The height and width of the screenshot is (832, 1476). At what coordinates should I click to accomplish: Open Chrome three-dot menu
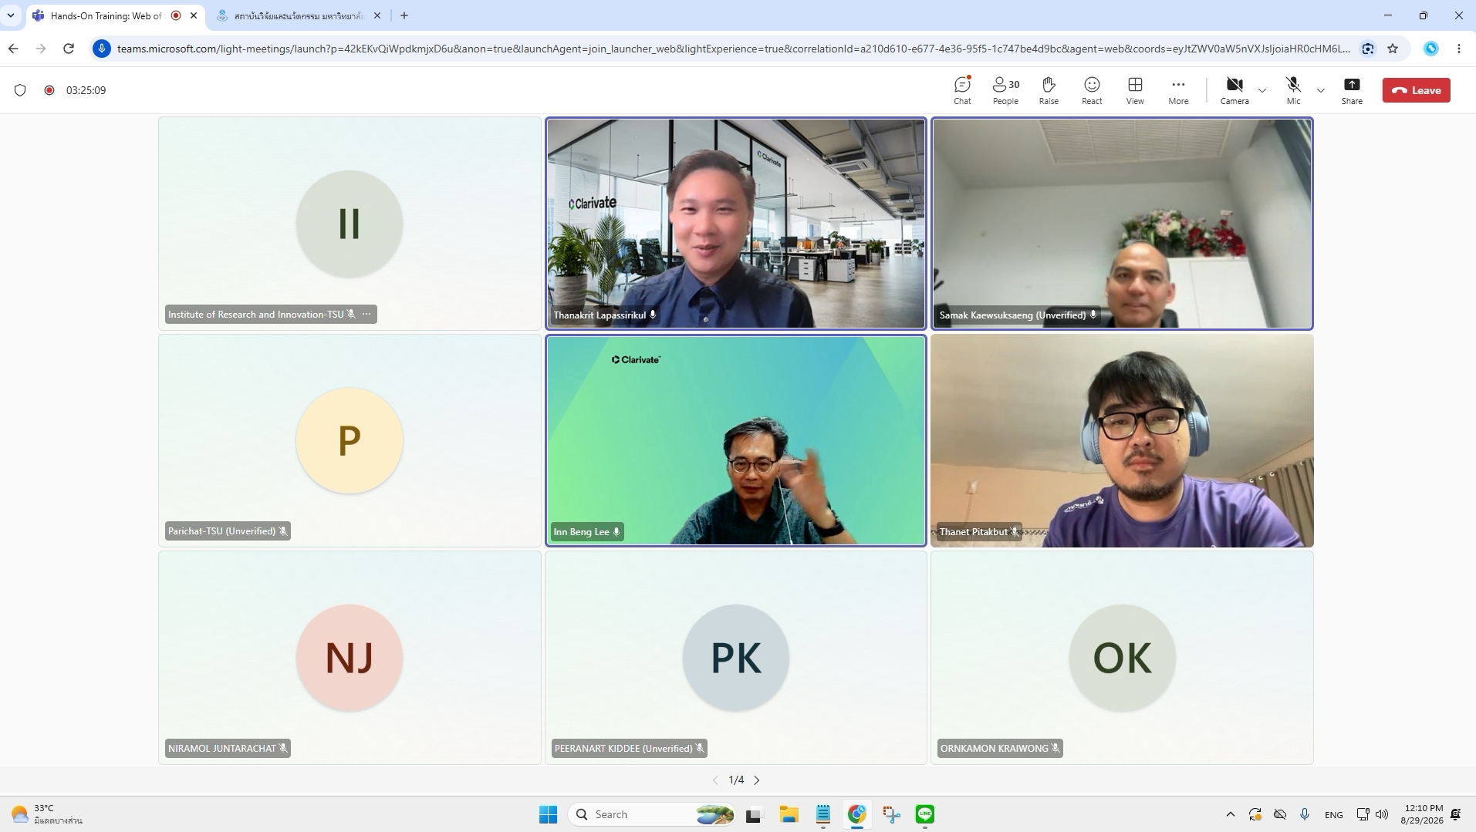(1459, 49)
